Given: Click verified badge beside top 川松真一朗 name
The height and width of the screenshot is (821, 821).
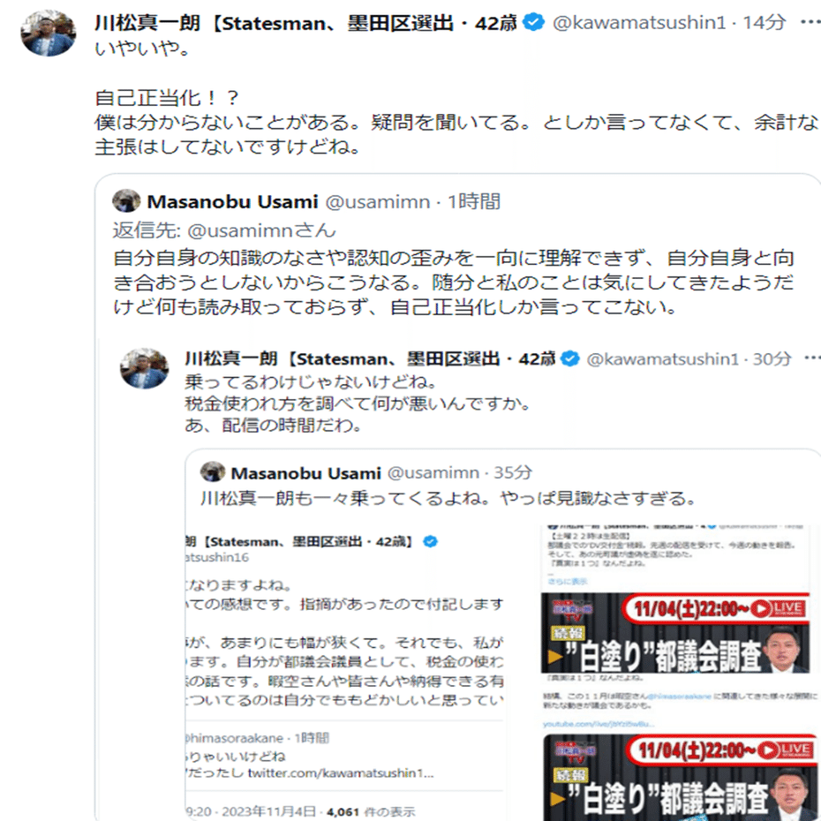Looking at the screenshot, I should 533,23.
